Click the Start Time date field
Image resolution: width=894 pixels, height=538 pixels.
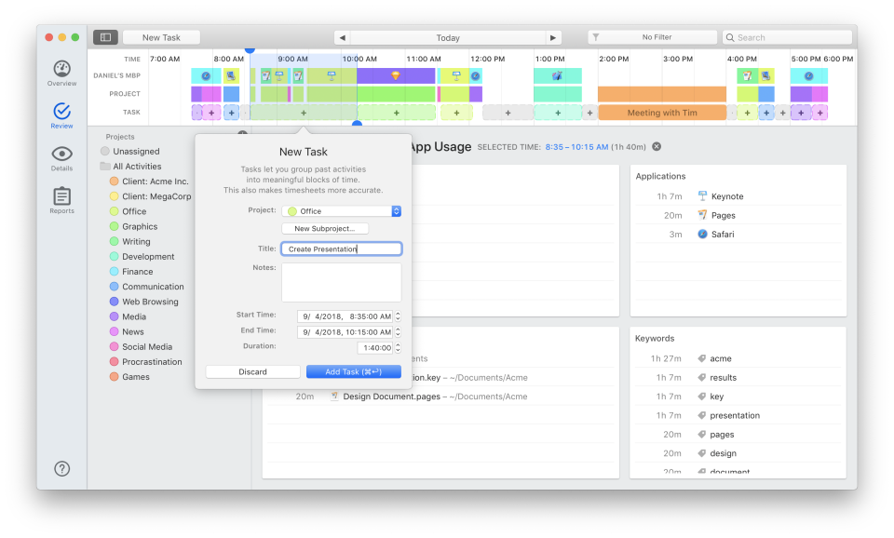(345, 316)
